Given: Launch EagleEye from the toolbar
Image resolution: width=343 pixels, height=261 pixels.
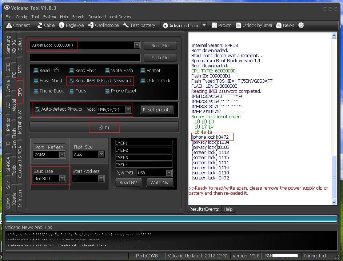Looking at the screenshot, I should (x=71, y=25).
